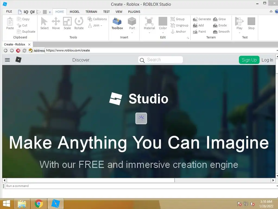Viewport: 278px width, 209px height.
Task: Click the Material icon
Action: 149,21
